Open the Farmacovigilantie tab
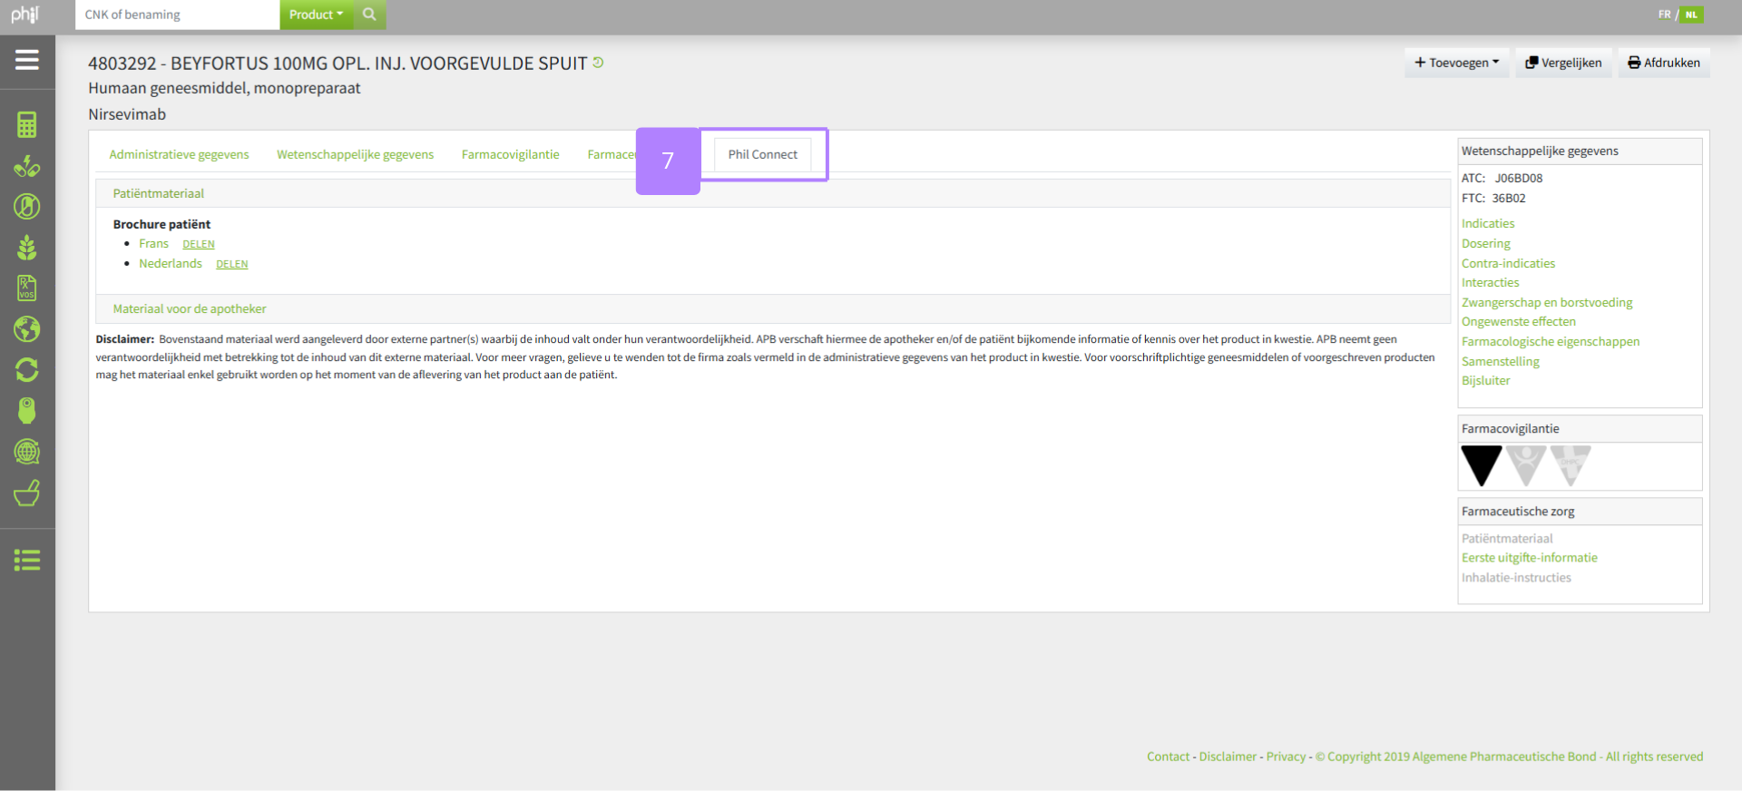 [x=510, y=154]
